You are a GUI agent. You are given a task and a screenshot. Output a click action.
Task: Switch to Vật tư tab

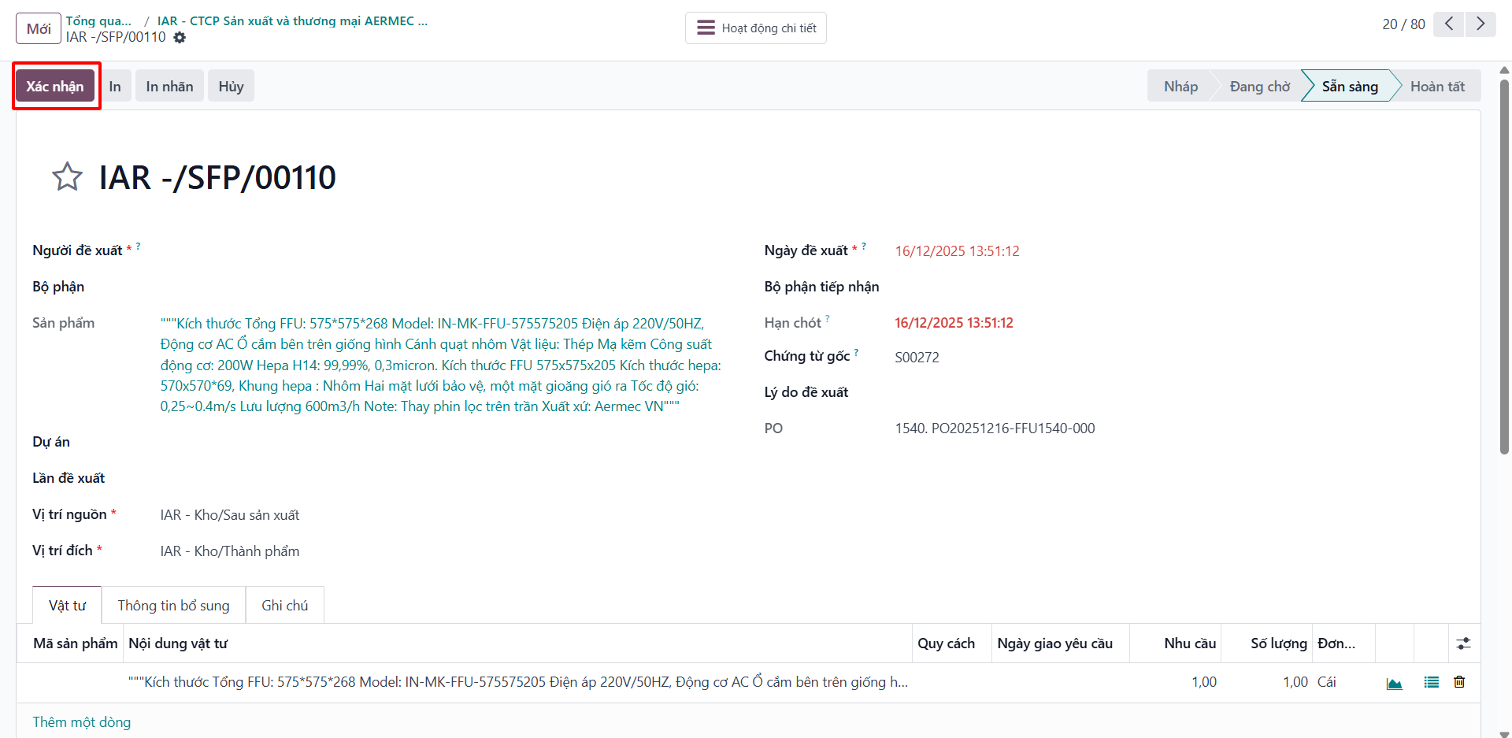click(67, 606)
